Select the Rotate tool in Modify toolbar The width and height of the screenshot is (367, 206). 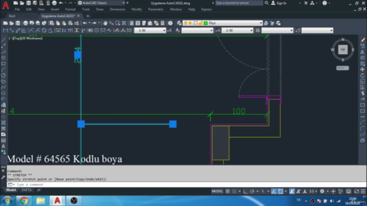[x=362, y=76]
